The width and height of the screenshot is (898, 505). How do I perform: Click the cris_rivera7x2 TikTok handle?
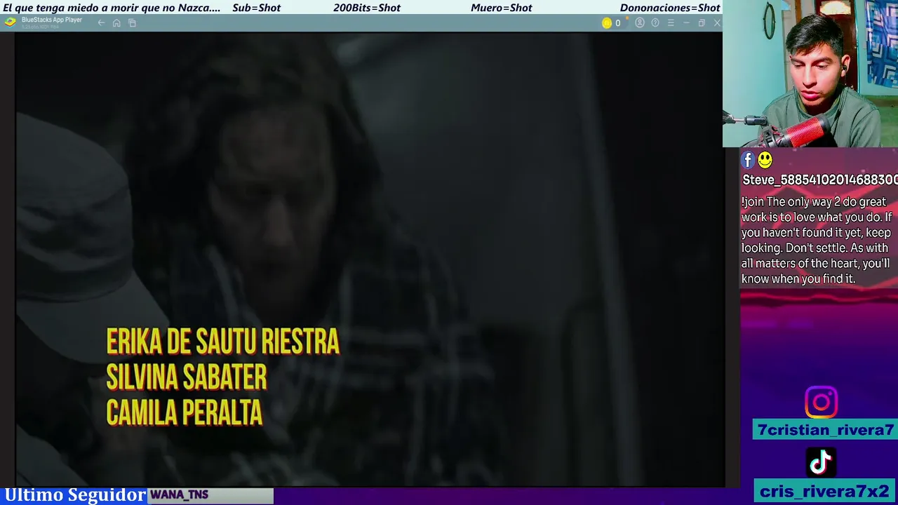825,491
